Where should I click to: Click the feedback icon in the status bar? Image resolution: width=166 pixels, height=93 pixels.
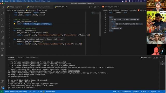(159, 92)
